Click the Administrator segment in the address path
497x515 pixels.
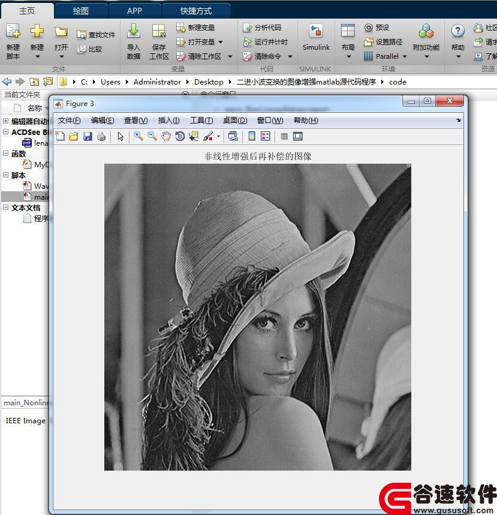tap(157, 82)
